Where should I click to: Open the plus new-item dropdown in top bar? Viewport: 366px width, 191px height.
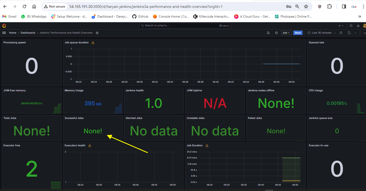tap(341, 26)
